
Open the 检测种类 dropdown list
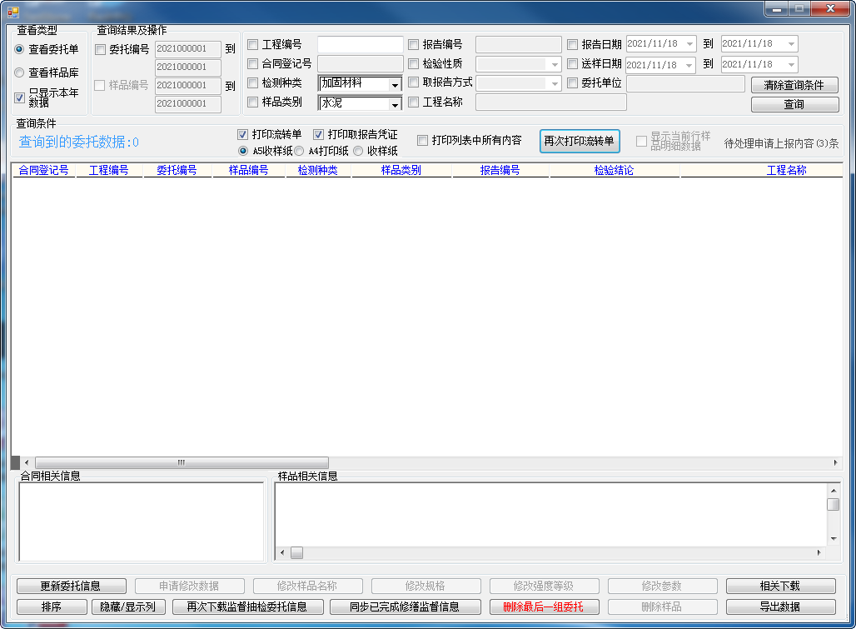tap(395, 83)
